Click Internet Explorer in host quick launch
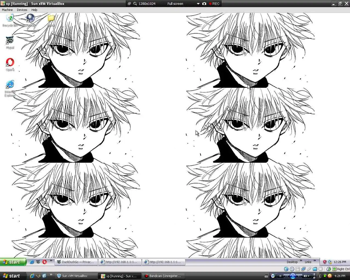 (x=32, y=276)
